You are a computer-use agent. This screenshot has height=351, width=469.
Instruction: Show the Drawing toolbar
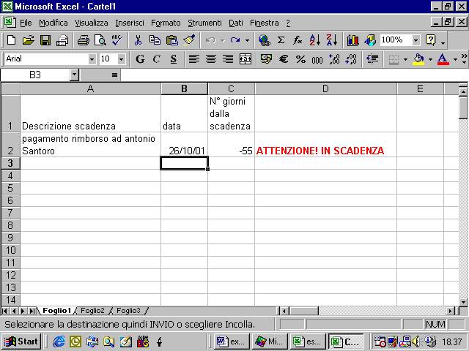point(370,40)
